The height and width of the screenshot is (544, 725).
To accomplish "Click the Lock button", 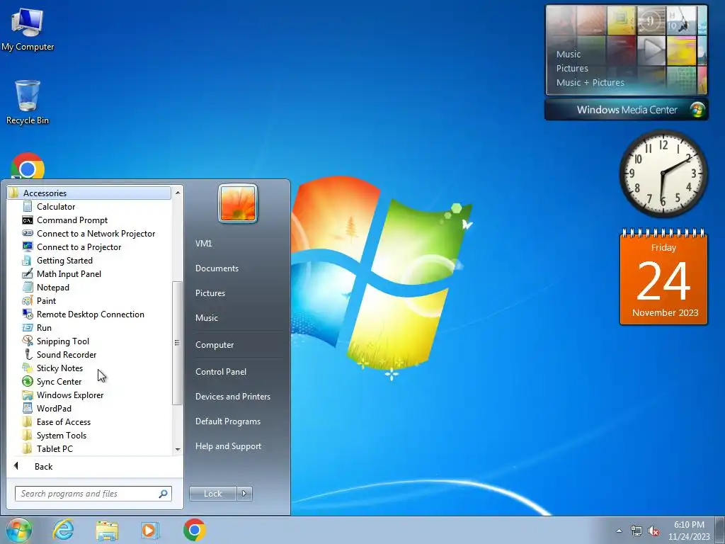I will click(x=212, y=494).
